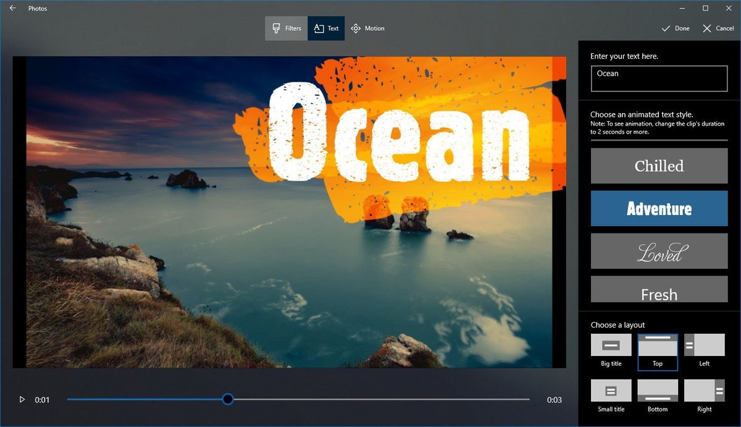Select the Right layout option
Screen dimensions: 741x427
coord(704,391)
